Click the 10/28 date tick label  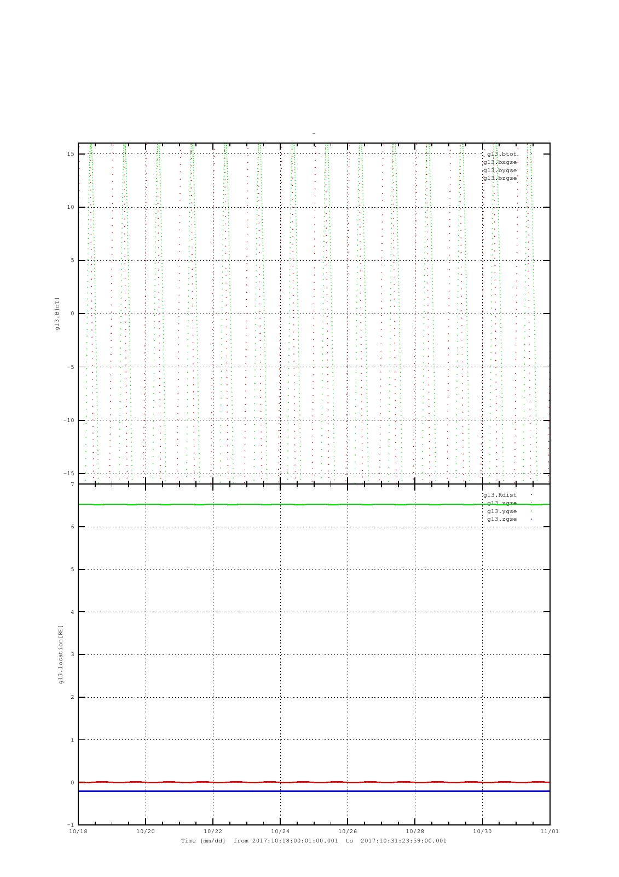click(x=415, y=832)
